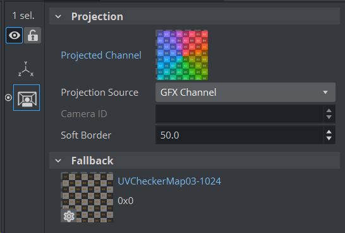Select the XYZ transformation axis icon

(x=26, y=69)
